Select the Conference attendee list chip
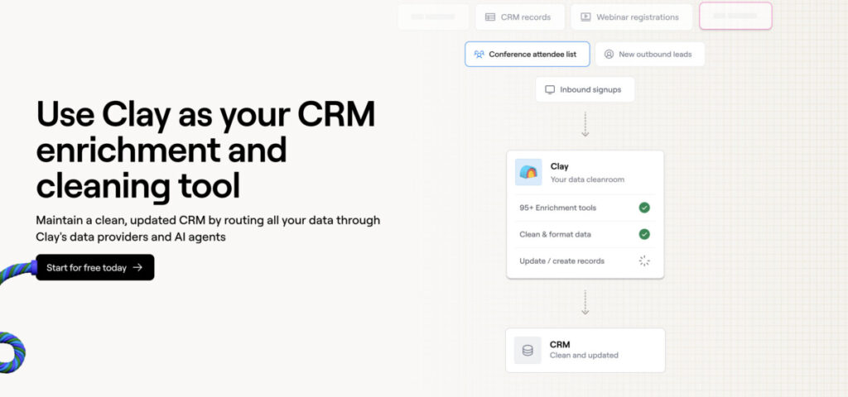The image size is (848, 397). (x=528, y=54)
